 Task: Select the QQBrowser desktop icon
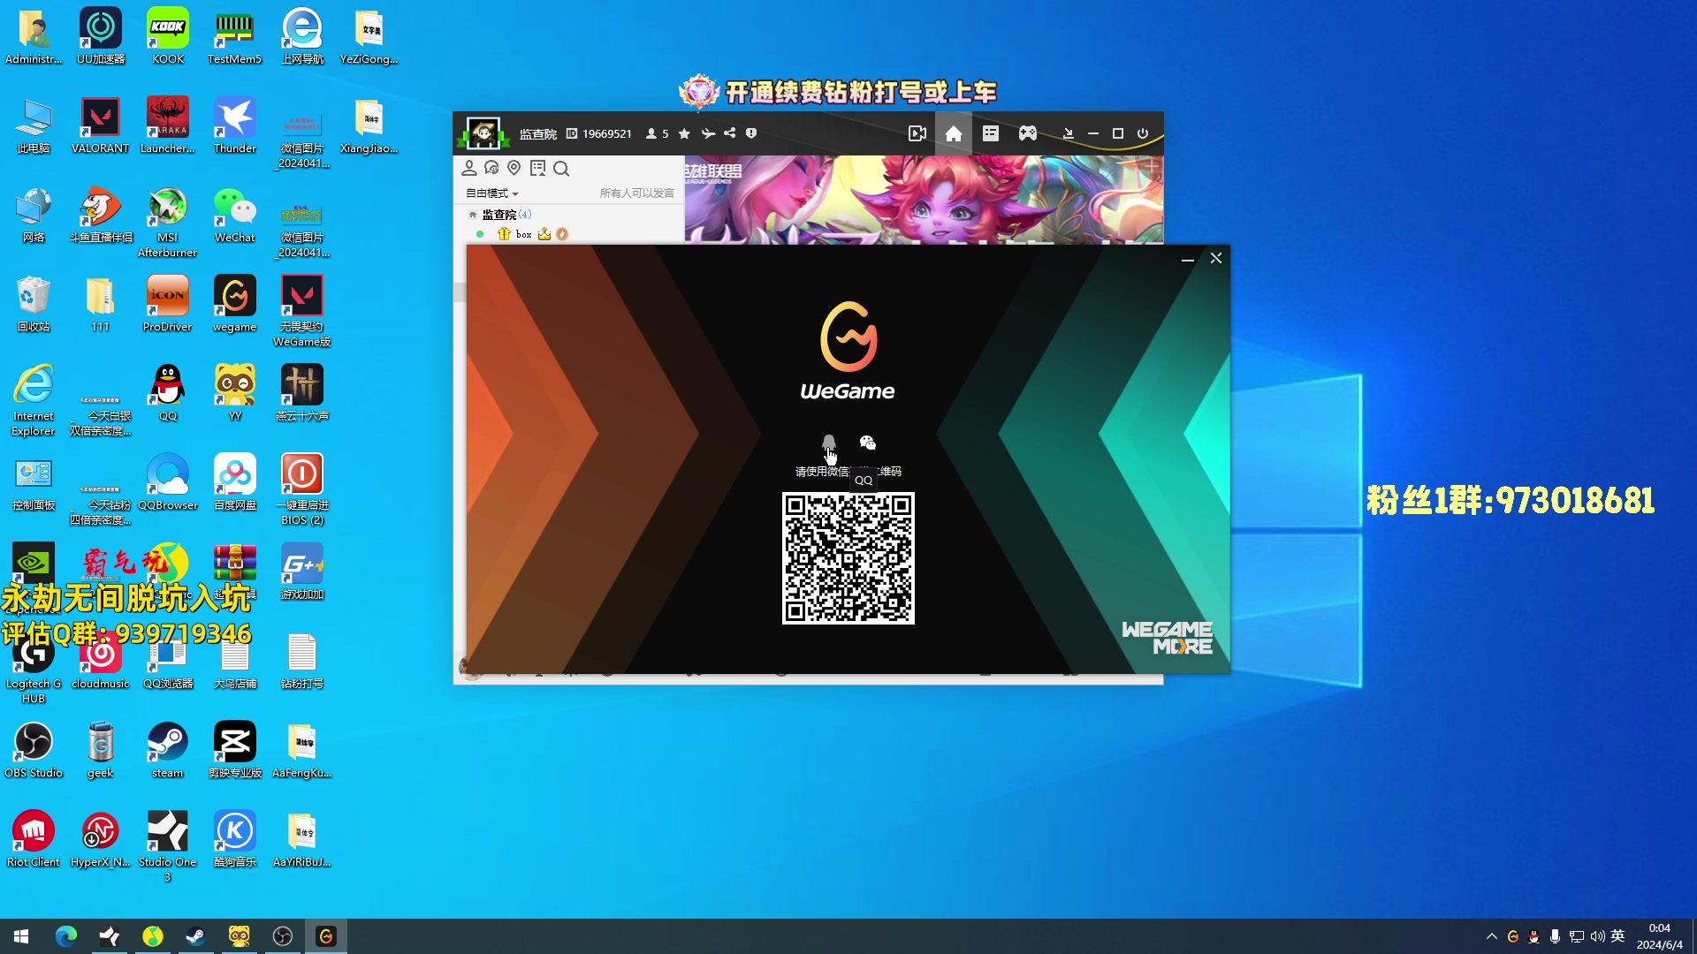point(168,481)
